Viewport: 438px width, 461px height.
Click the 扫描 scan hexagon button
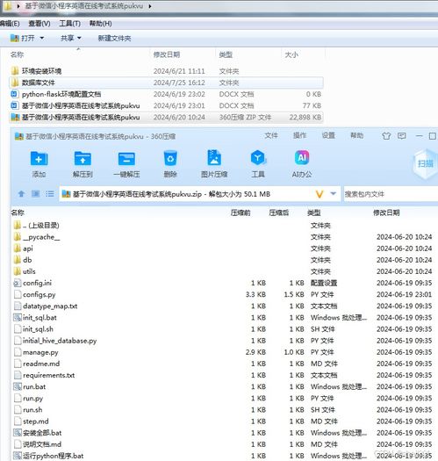[x=425, y=163]
